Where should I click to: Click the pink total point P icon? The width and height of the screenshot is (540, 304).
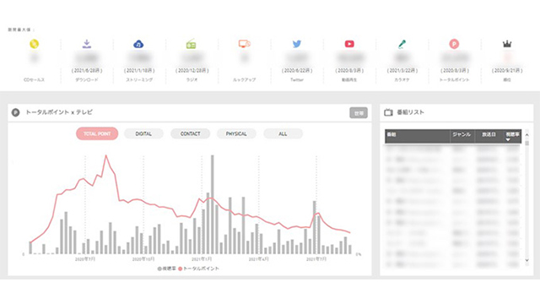[x=454, y=44]
